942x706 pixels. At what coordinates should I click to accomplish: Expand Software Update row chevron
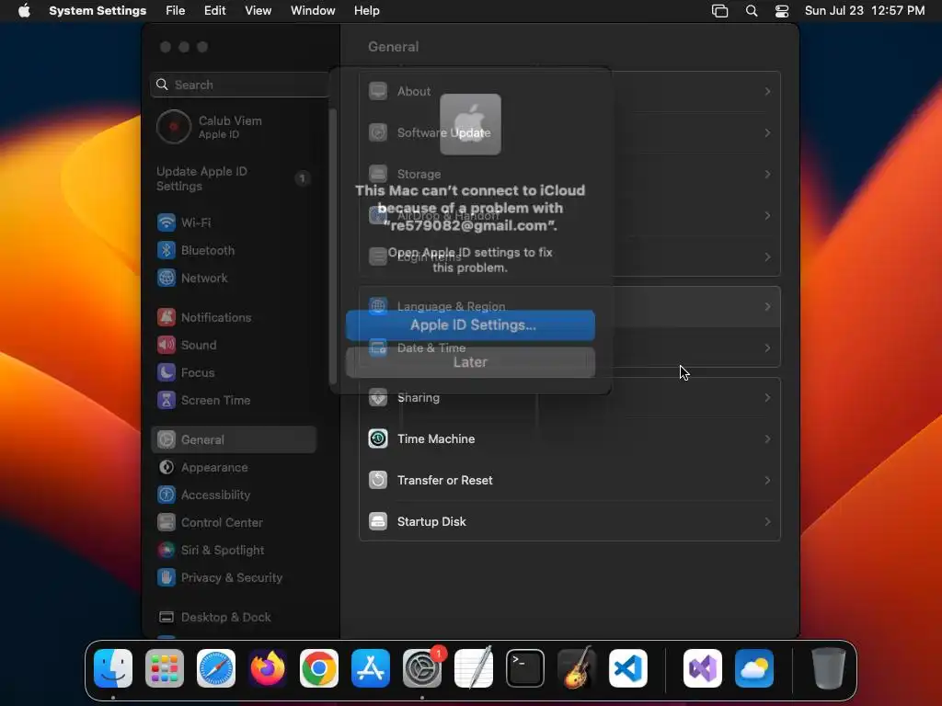(x=767, y=132)
